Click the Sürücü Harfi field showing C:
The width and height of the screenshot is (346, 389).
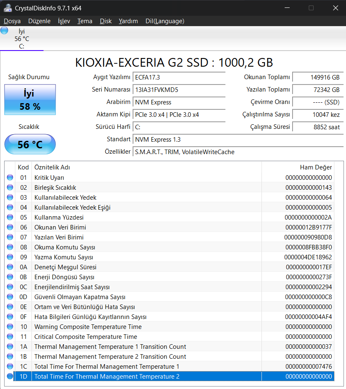coord(179,127)
